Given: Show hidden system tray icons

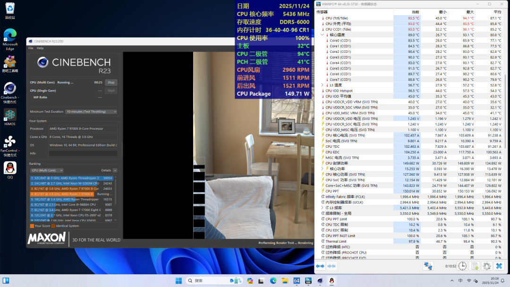Looking at the screenshot, I should coord(452,280).
